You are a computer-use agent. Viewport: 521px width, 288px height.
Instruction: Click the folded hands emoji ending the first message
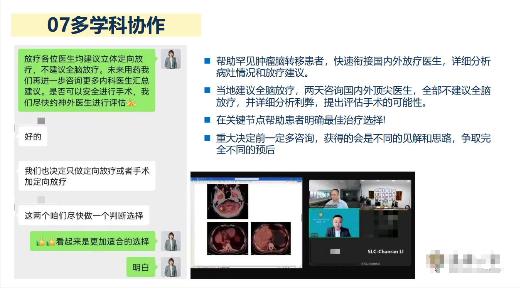point(131,103)
